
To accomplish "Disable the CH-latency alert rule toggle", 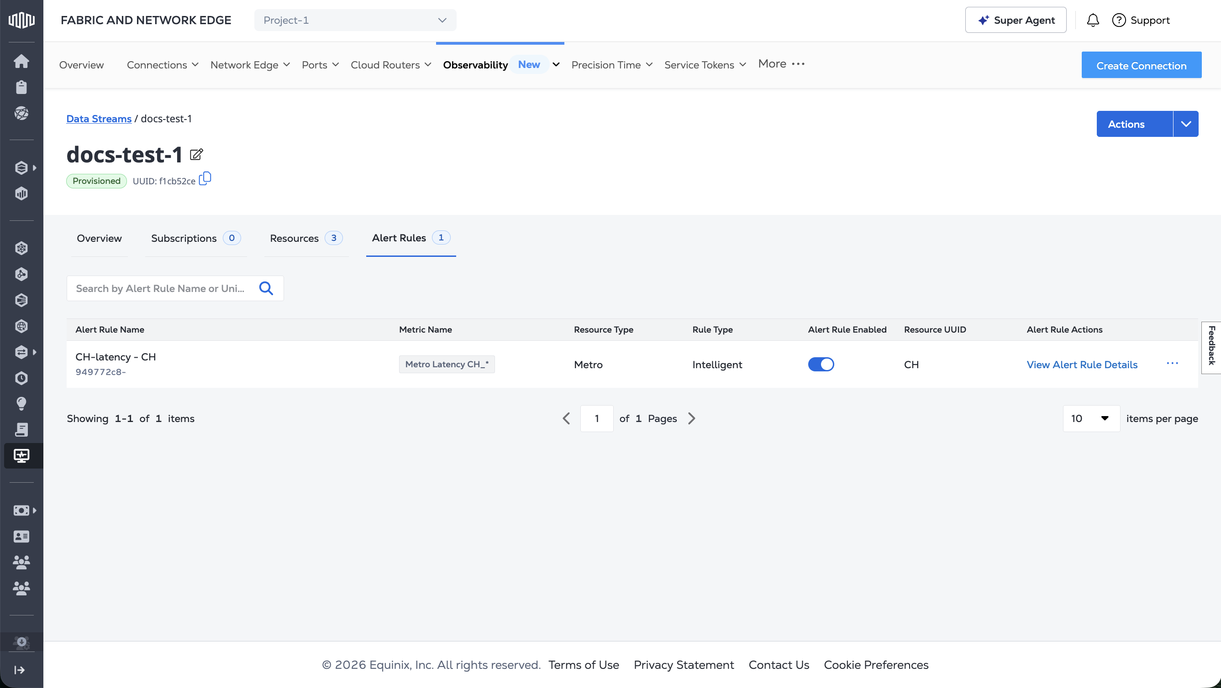I will pos(821,364).
